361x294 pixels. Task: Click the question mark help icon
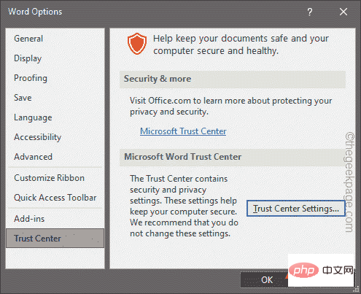309,12
